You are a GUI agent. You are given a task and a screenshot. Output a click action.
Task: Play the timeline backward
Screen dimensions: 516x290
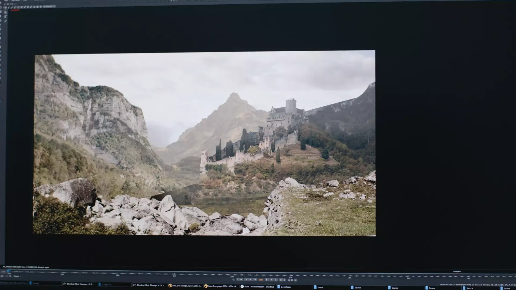(255, 280)
